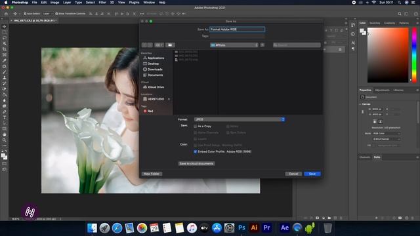Set portrait canvas orientation in Properties
This screenshot has width=420, height=236.
coord(375,121)
